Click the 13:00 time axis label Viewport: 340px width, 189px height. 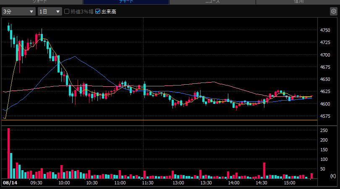(178, 183)
